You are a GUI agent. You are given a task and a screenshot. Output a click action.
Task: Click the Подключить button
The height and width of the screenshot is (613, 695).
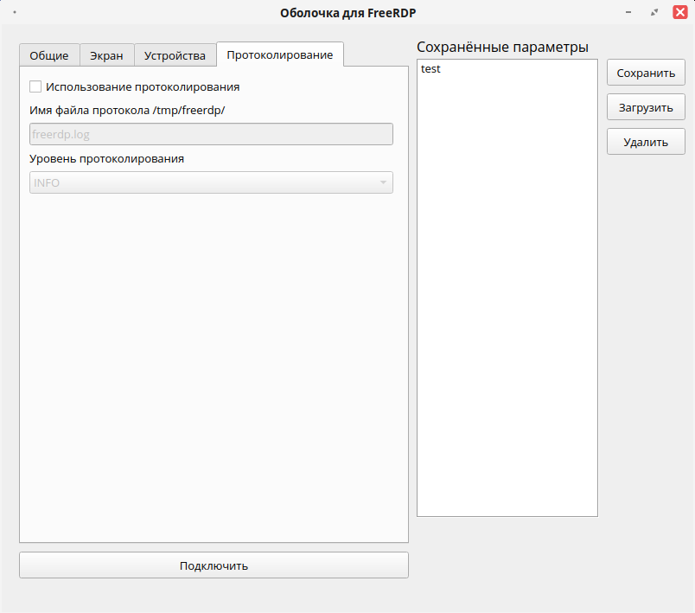pyautogui.click(x=214, y=565)
